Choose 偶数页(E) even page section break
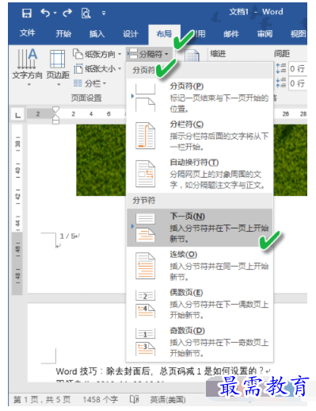The image size is (316, 411). click(200, 304)
